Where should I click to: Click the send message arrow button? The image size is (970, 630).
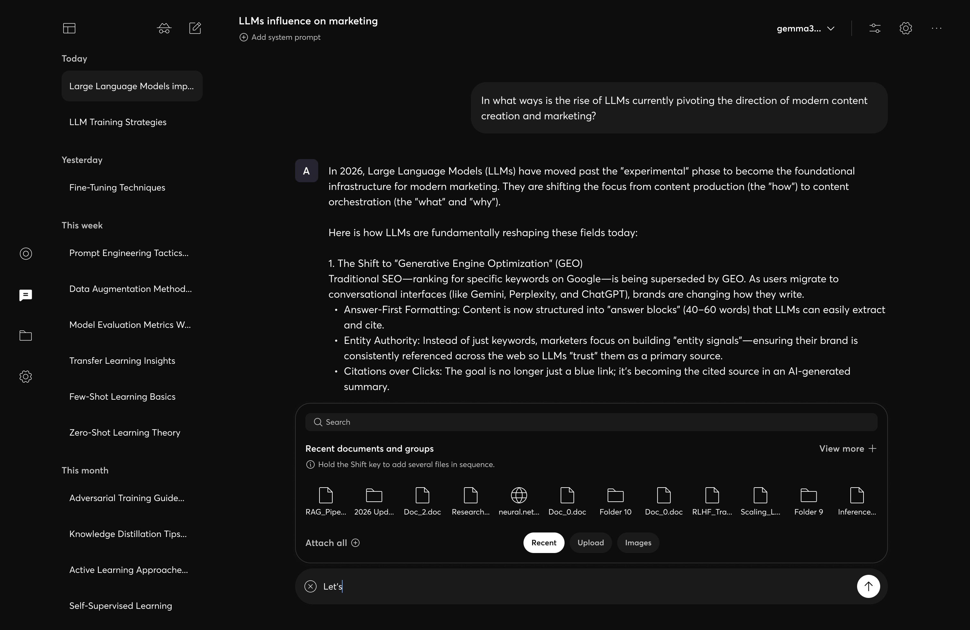tap(868, 586)
